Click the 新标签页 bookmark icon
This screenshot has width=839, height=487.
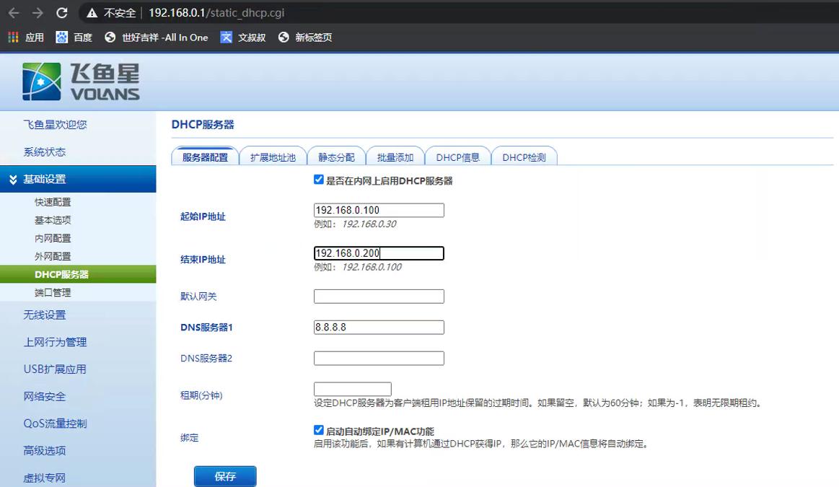pyautogui.click(x=284, y=37)
